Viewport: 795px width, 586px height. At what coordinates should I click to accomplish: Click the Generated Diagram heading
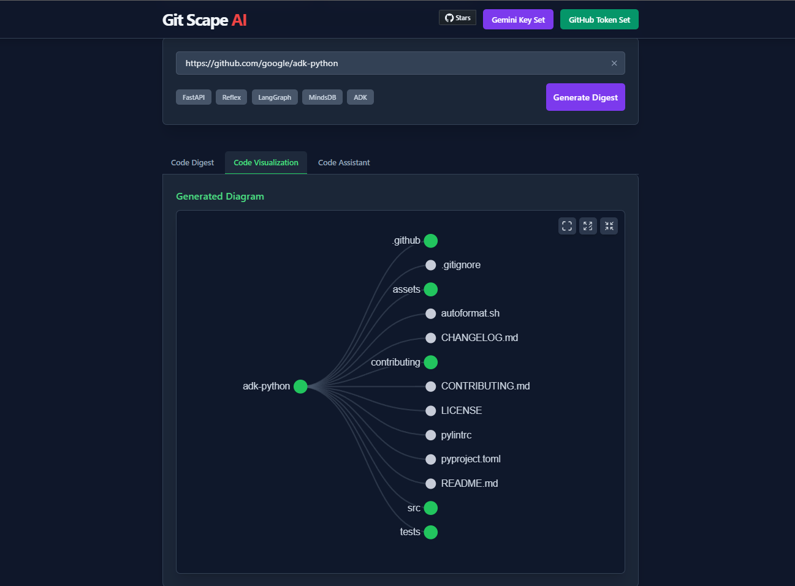click(x=220, y=196)
